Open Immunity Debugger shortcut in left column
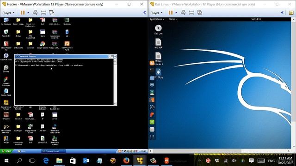 (x=6, y=81)
